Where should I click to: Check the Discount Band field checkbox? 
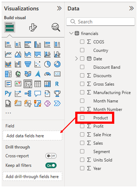pyautogui.click(x=82, y=67)
